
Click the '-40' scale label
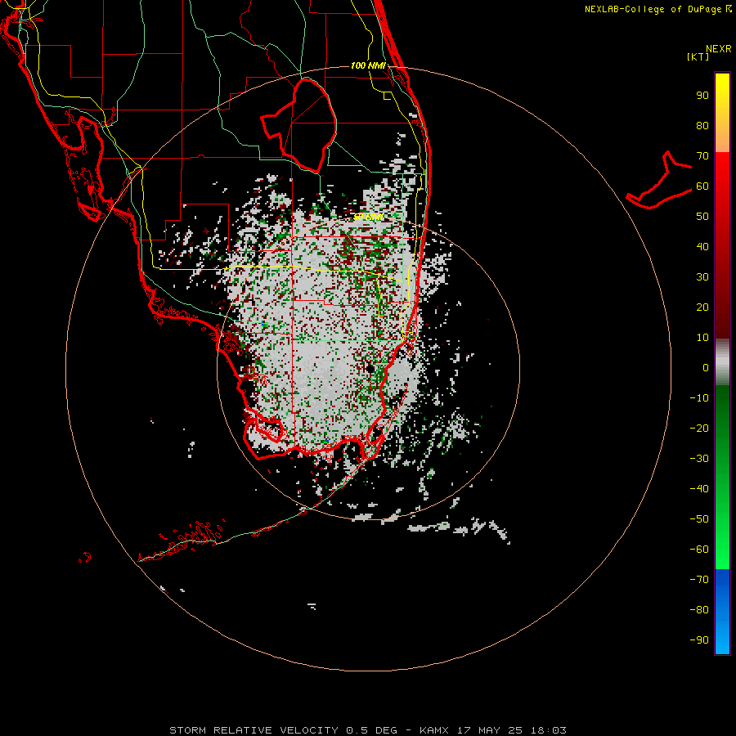coord(699,489)
